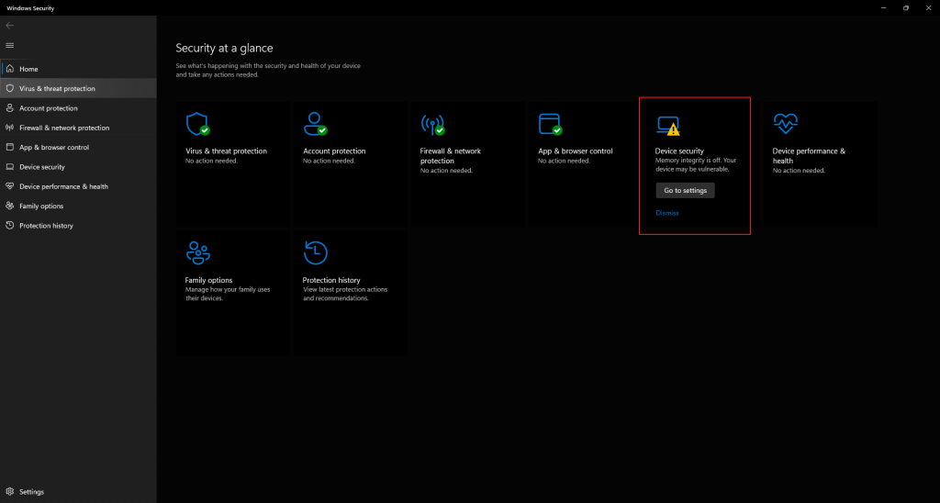Click the window icon beside App & browser control in the sidebar

click(x=9, y=147)
